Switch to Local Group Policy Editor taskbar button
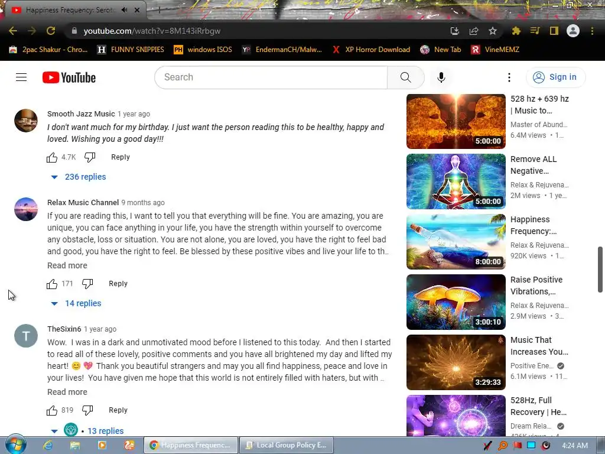The width and height of the screenshot is (605, 454). point(287,445)
